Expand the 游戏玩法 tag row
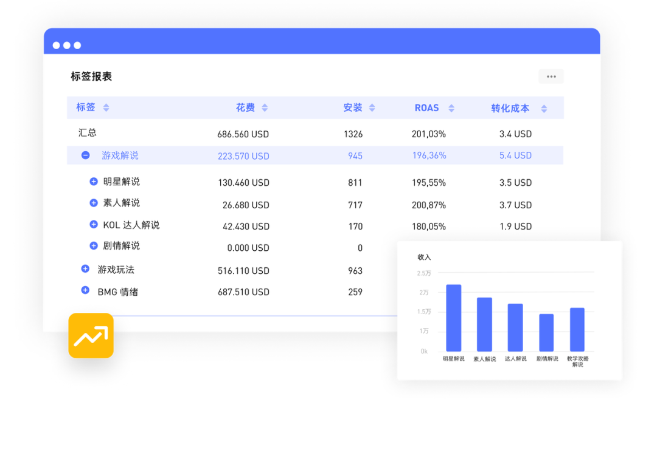 (85, 268)
